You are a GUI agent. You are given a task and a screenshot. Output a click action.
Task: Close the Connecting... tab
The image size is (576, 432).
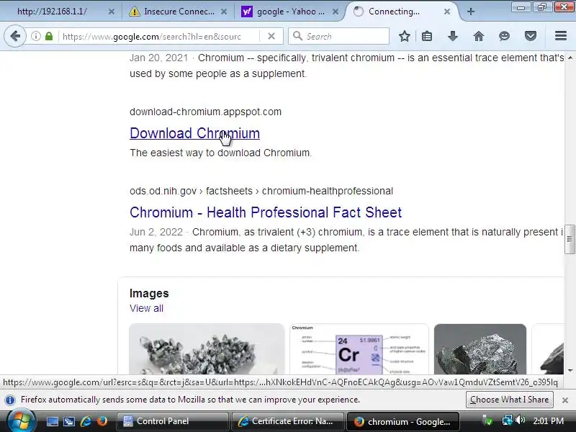(446, 12)
